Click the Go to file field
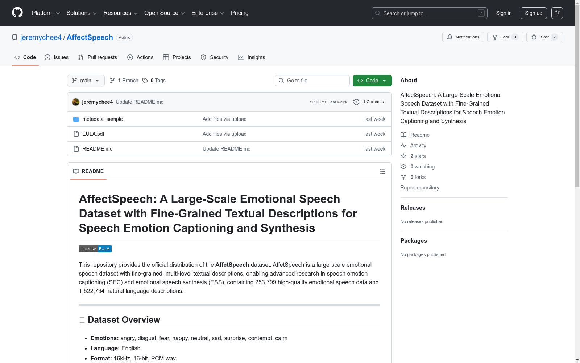This screenshot has height=363, width=580. tap(312, 81)
